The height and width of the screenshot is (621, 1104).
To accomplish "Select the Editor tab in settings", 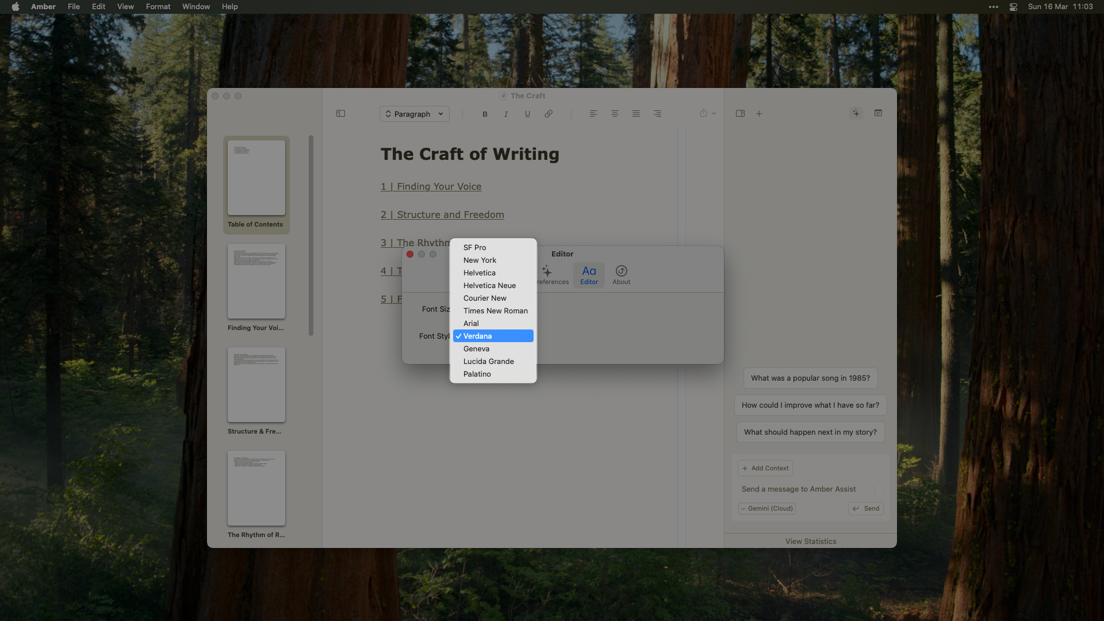I will pos(588,275).
